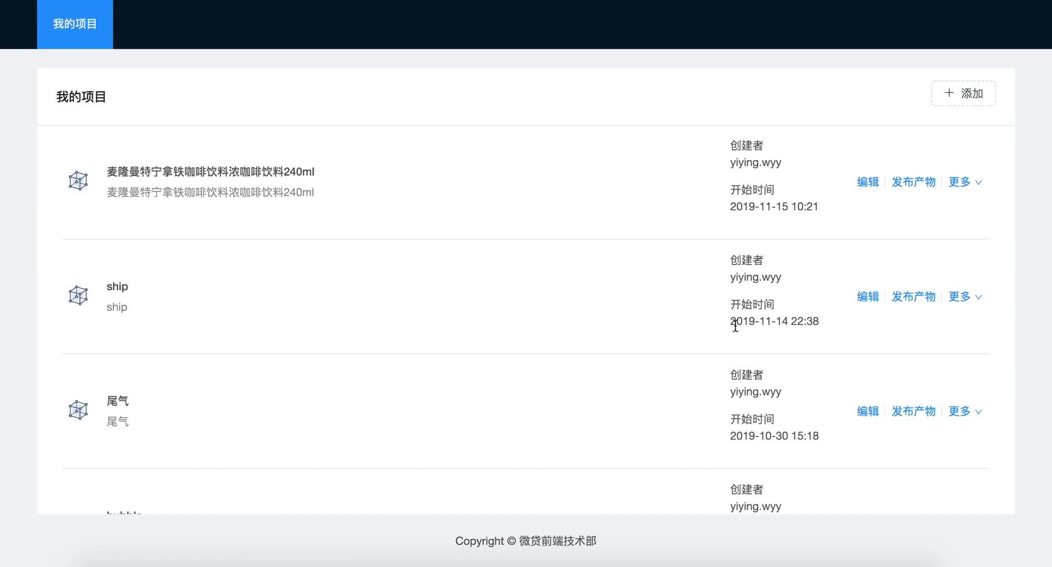The height and width of the screenshot is (567, 1052).
Task: Open the 我的项目 tab in the top navigation
Action: (75, 24)
